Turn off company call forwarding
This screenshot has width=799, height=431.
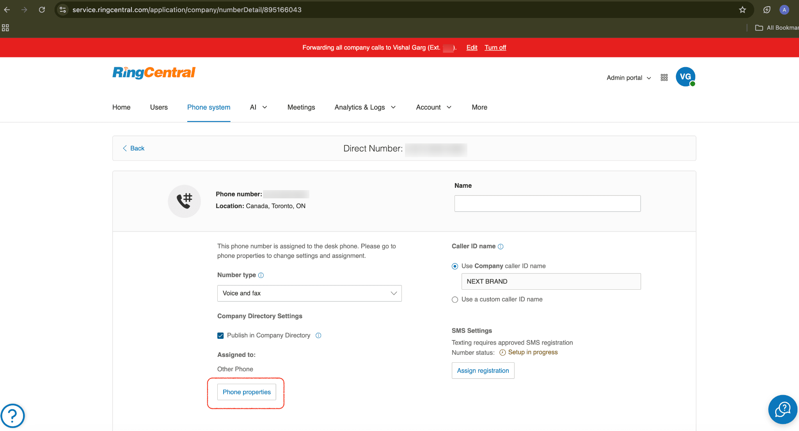(x=495, y=48)
